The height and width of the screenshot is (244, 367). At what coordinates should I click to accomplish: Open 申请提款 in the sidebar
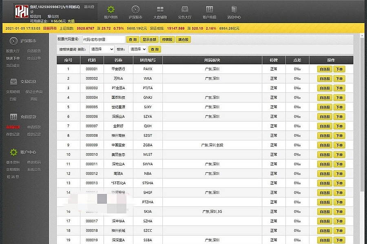pyautogui.click(x=34, y=127)
